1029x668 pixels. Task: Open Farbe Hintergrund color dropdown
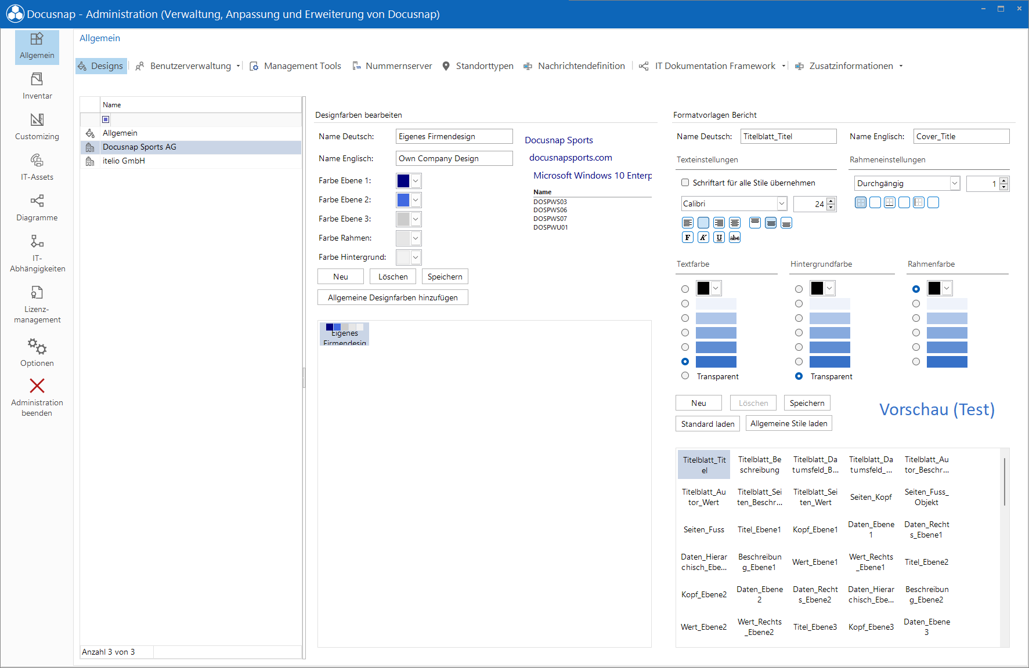click(416, 257)
